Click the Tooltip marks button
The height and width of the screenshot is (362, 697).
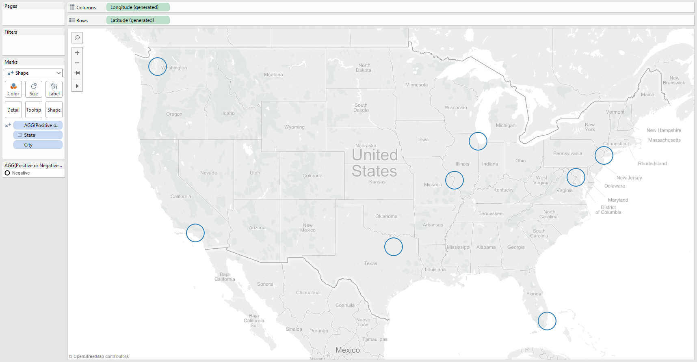pyautogui.click(x=34, y=110)
